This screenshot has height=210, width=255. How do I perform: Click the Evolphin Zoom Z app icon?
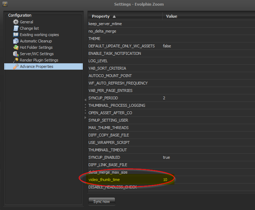coord(5,4)
